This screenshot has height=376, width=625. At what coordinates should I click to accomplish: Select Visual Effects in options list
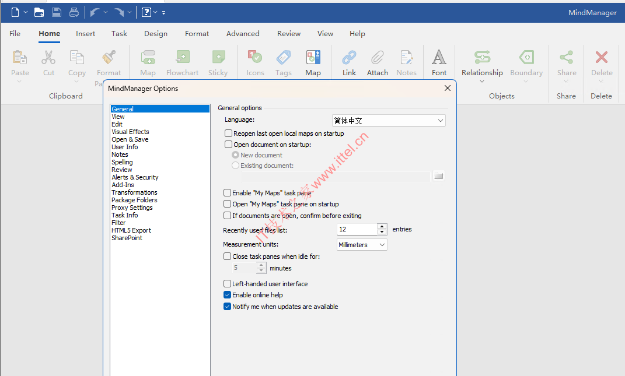point(130,132)
